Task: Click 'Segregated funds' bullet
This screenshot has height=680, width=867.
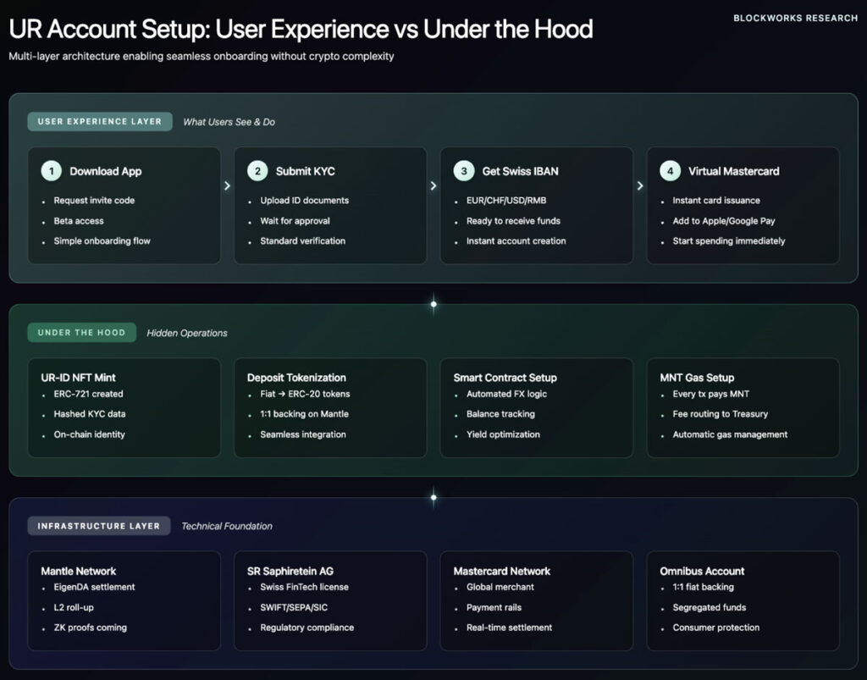Action: 710,607
